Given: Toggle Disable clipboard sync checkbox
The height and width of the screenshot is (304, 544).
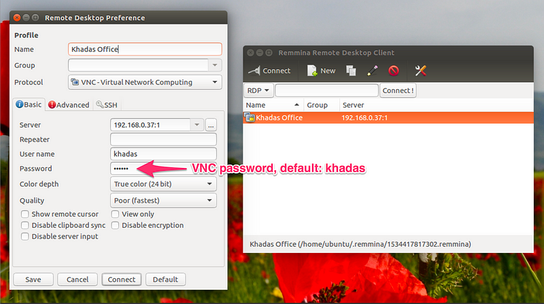Looking at the screenshot, I should [24, 225].
